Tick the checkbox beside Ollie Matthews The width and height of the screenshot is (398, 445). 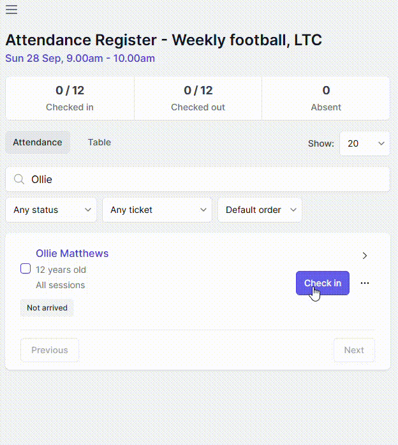click(26, 269)
